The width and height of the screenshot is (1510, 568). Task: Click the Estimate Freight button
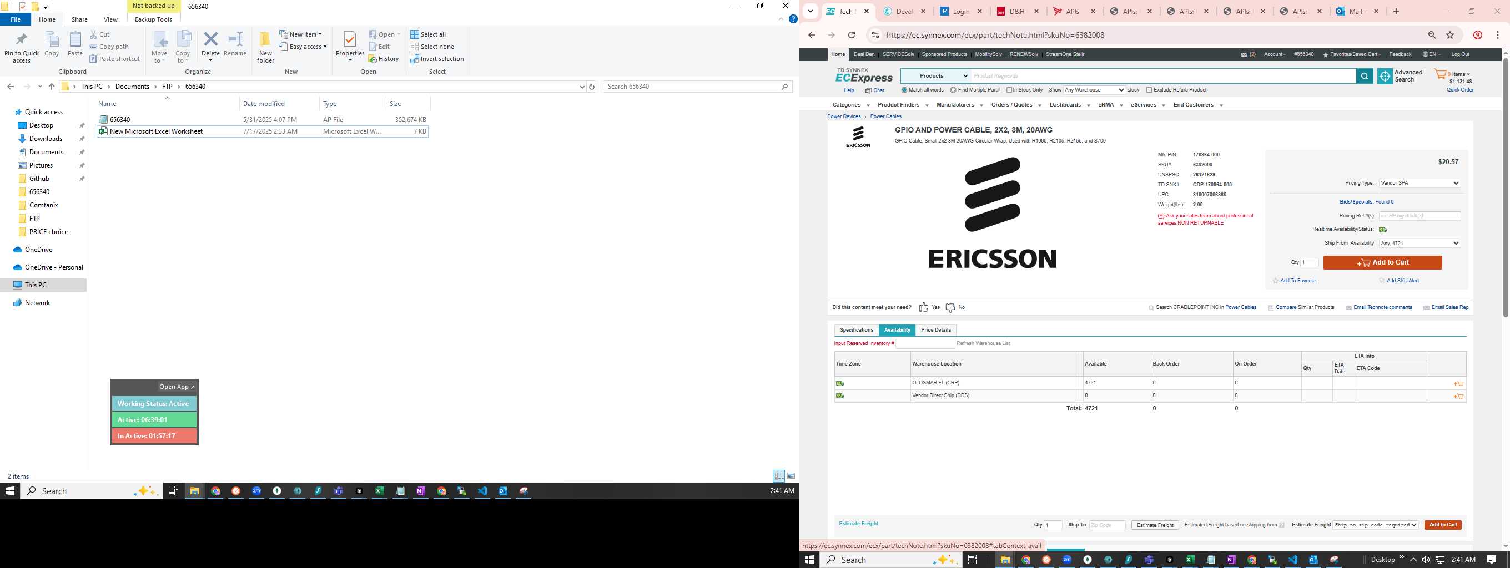tap(1155, 525)
